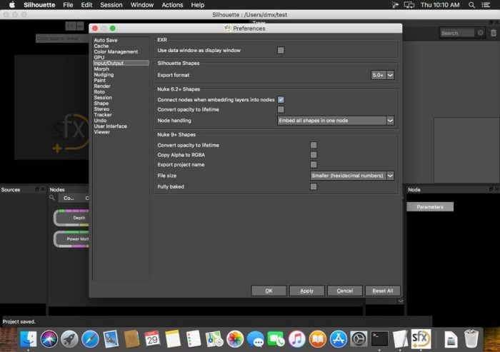
Task: Open iTunes music icon in dock
Action: (x=297, y=339)
